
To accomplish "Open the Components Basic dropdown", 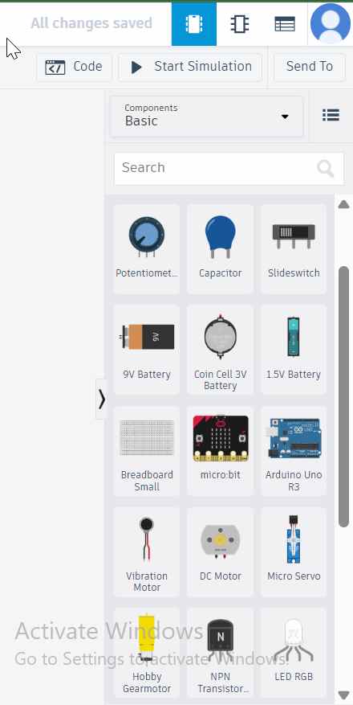I will 207,116.
